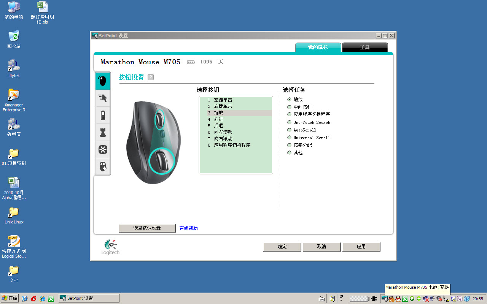Image resolution: width=487 pixels, height=304 pixels.
Task: Click the green shield tray icon
Action: pyautogui.click(x=412, y=299)
